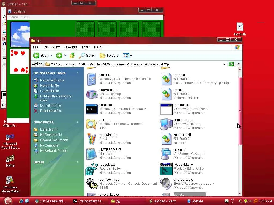Open the Favorites menu
The height and width of the screenshot is (205, 274).
(x=70, y=47)
